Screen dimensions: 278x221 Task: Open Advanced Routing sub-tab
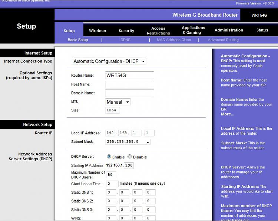(223, 40)
